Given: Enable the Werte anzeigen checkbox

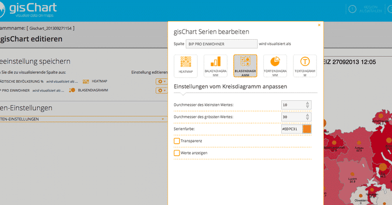Looking at the screenshot, I should pyautogui.click(x=177, y=153).
